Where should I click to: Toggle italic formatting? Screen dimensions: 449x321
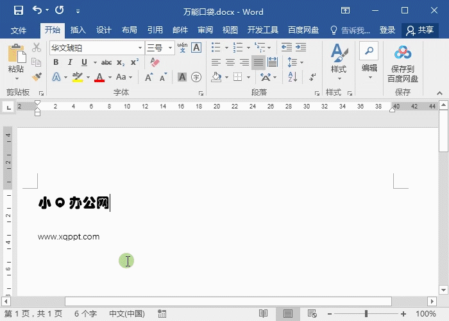click(x=70, y=62)
